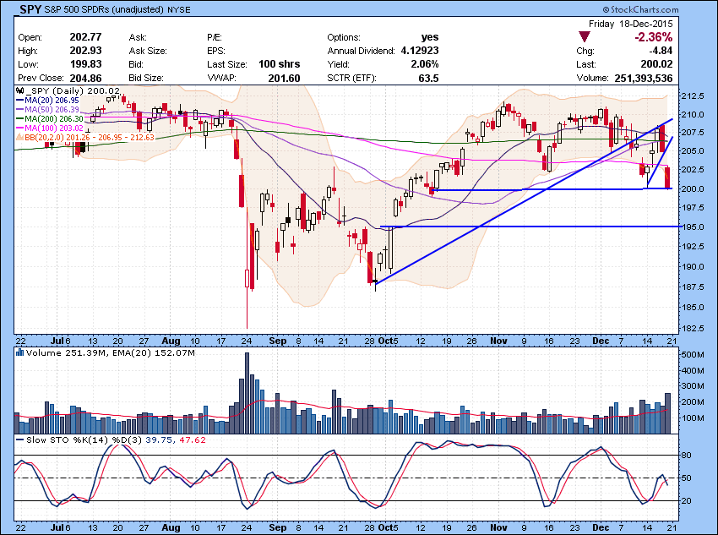Click the NYSE exchange label

coord(178,9)
